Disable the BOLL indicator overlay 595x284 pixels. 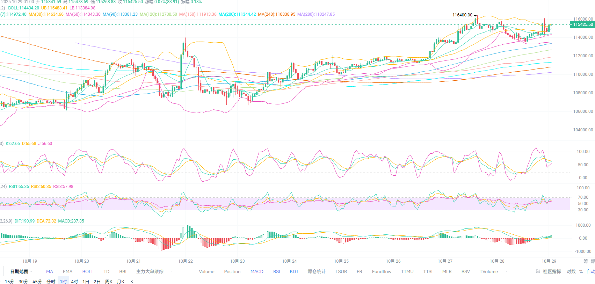click(88, 271)
